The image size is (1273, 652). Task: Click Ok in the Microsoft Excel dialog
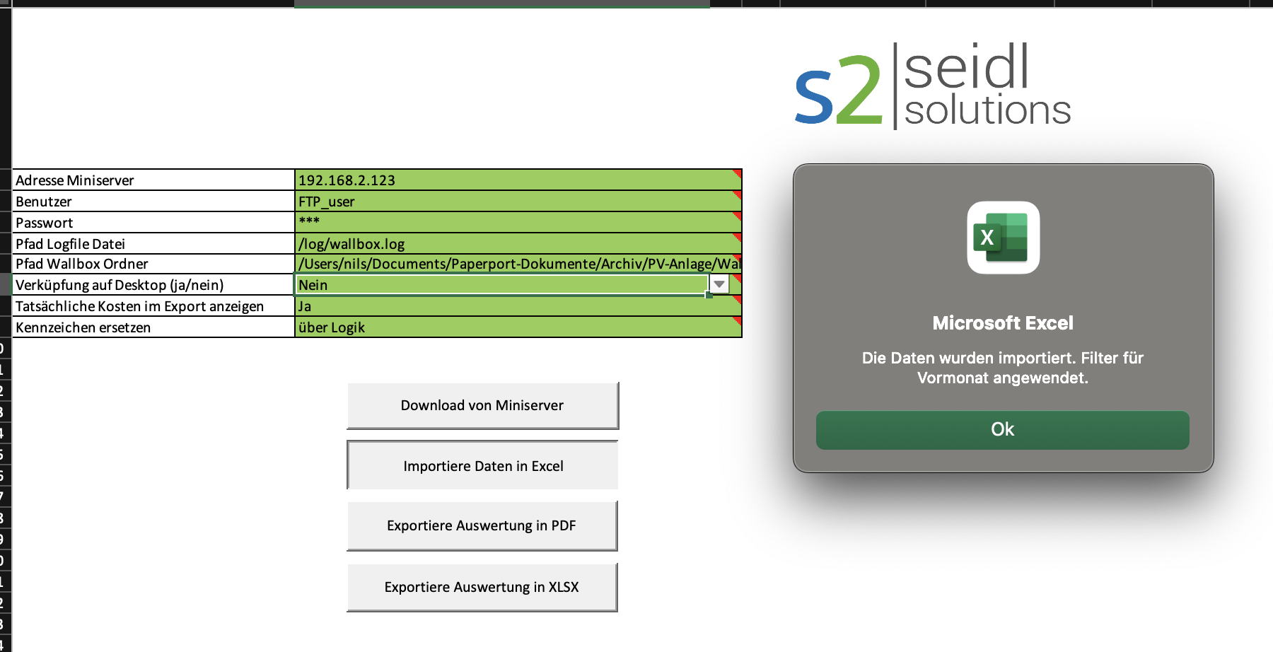(1002, 430)
